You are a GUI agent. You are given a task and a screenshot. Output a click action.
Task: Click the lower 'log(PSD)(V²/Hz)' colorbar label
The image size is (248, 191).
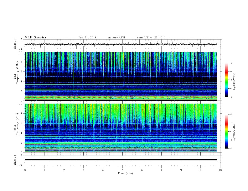[x=234, y=133]
